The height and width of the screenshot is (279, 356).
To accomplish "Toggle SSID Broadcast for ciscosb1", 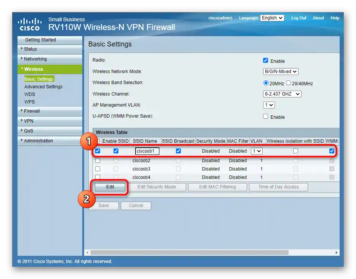I will pos(178,151).
